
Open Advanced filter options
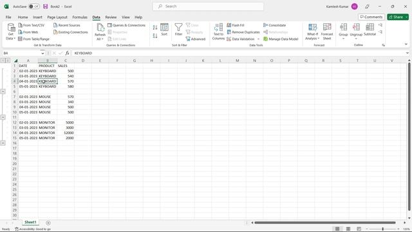[x=196, y=39]
